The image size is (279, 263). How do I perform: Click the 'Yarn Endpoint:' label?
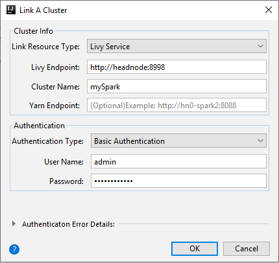(55, 106)
